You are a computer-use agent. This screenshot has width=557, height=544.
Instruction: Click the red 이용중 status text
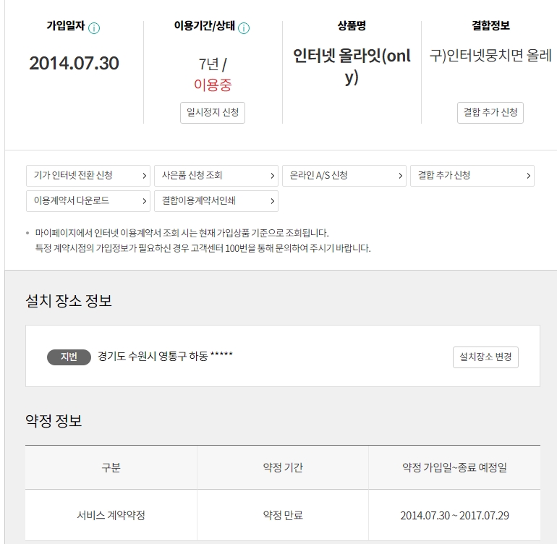[x=213, y=85]
